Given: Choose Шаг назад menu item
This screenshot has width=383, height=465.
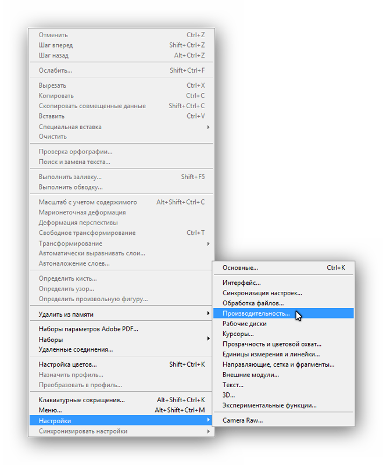Looking at the screenshot, I should (121, 55).
